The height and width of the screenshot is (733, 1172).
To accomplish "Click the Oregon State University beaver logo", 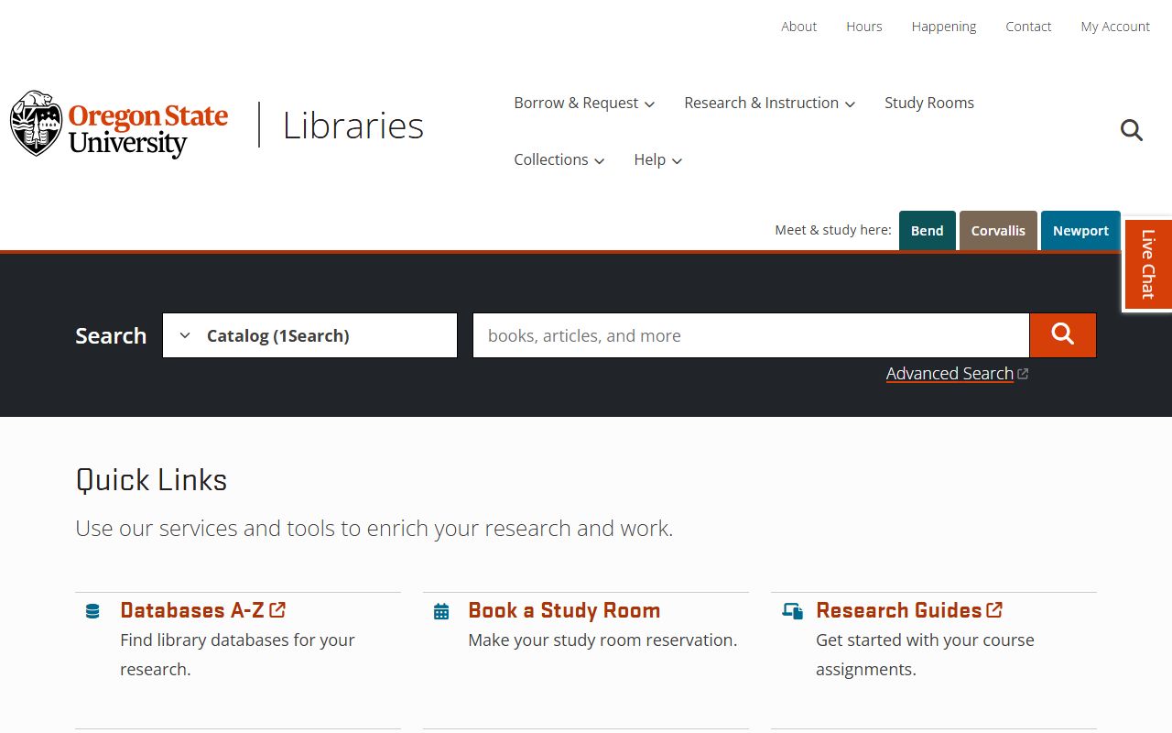I will 119,124.
